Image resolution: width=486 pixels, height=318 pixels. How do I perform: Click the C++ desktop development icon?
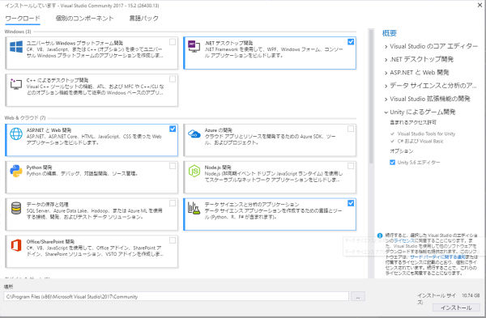[16, 84]
